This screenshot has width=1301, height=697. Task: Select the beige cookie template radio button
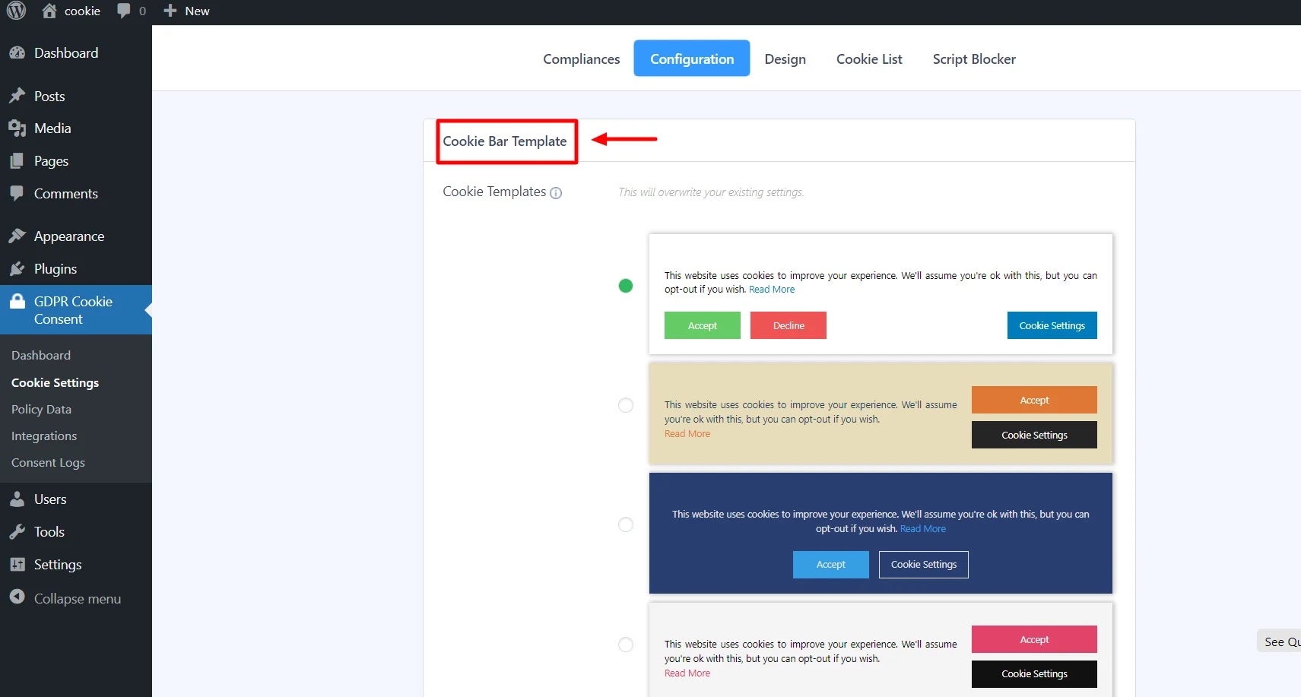click(x=626, y=405)
